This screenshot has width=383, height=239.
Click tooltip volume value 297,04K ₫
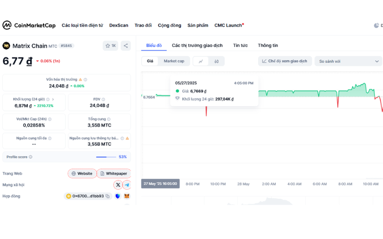pyautogui.click(x=224, y=99)
